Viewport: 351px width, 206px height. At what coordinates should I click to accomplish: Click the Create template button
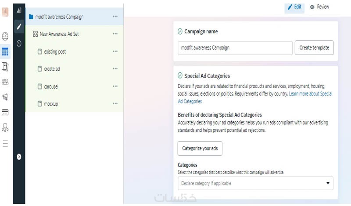[x=314, y=48]
